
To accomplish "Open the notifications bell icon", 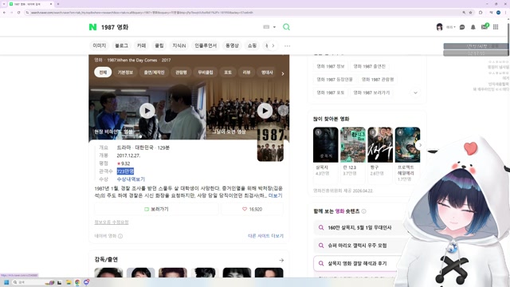I will [473, 27].
